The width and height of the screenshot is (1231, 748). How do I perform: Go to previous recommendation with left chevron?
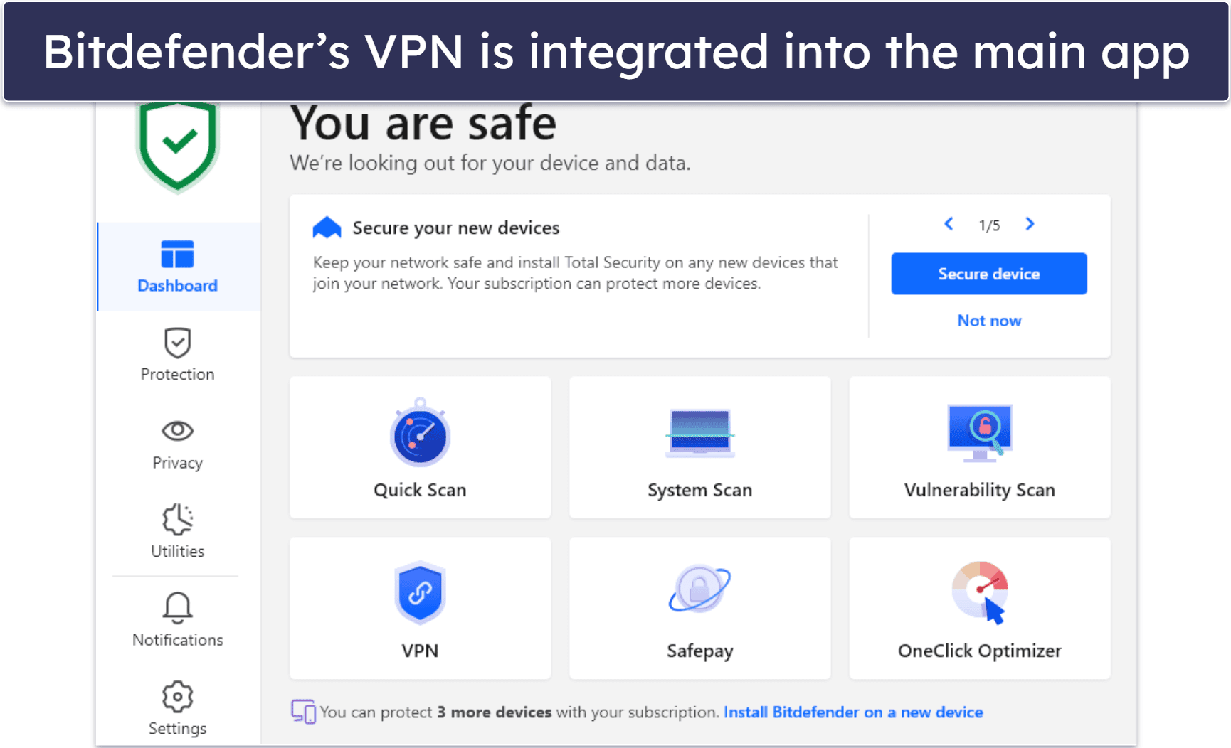tap(949, 225)
